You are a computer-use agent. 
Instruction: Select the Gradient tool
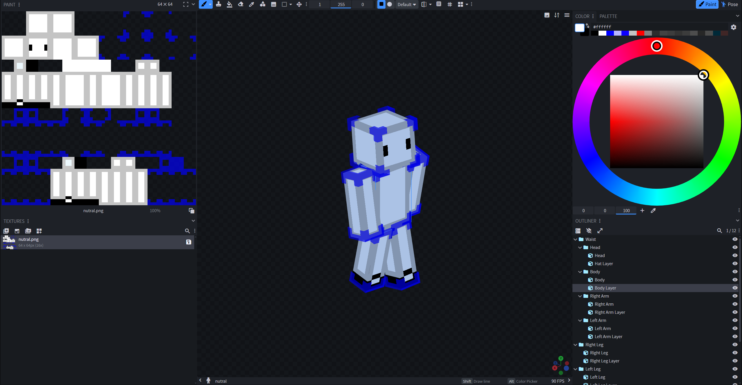[x=273, y=4]
